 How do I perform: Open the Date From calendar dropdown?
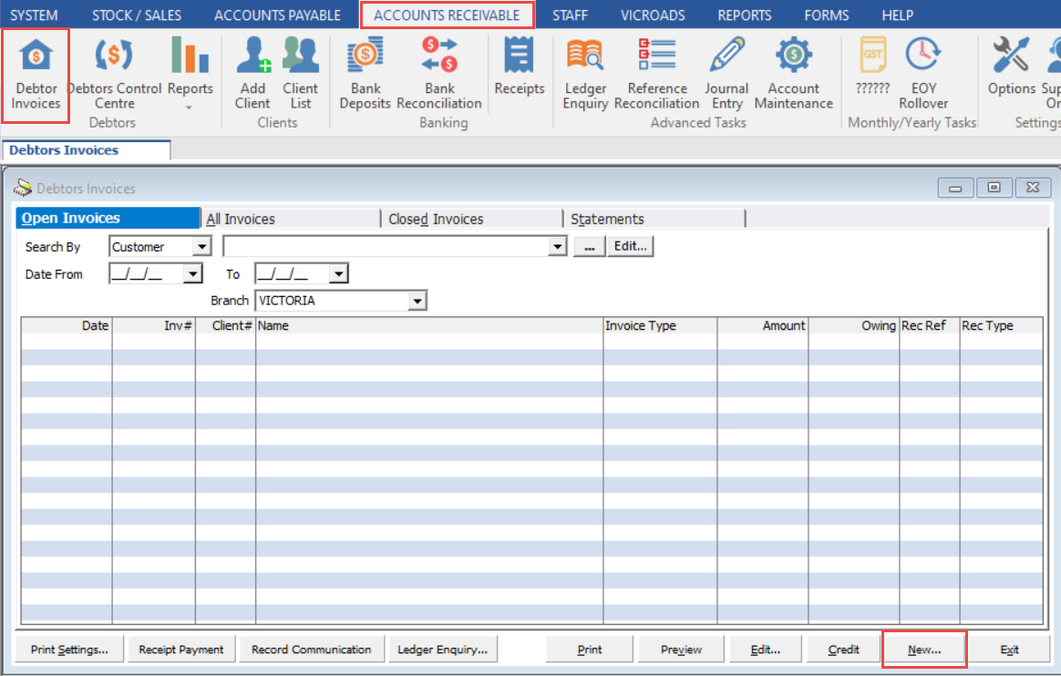[192, 274]
